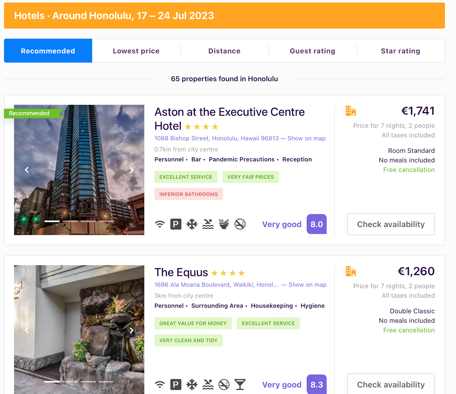
Task: Sort results by Guest rating
Action: [312, 51]
